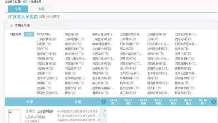Go to next week with right arrow
Image resolution: width=218 pixels, height=123 pixels.
tap(214, 101)
